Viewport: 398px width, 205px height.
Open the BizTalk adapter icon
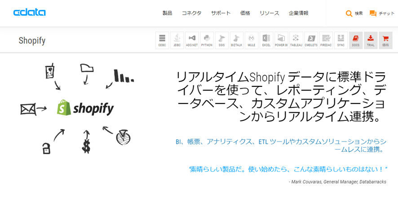pos(237,40)
